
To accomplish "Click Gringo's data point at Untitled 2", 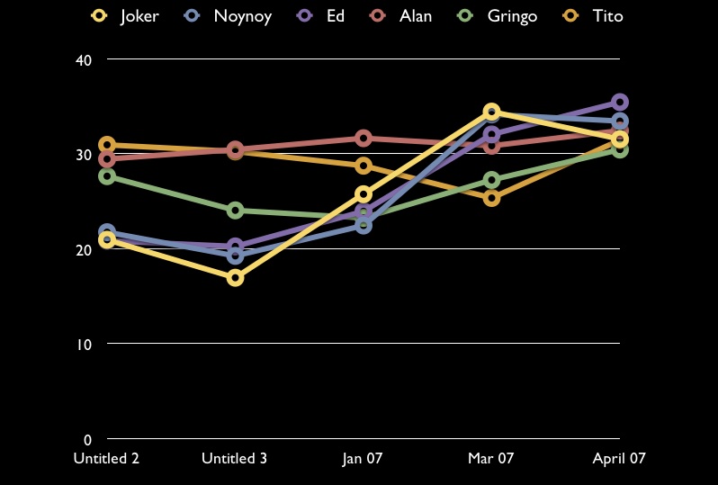I will pyautogui.click(x=107, y=176).
